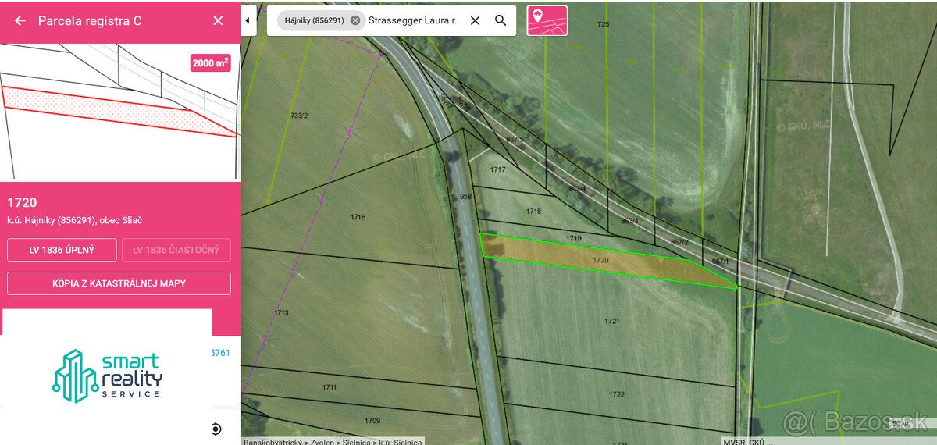The height and width of the screenshot is (445, 937).
Task: Center map with the locate target icon
Action: point(216,429)
